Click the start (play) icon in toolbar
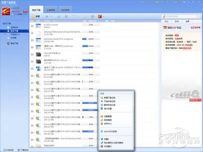The image size is (203, 152). tap(47, 17)
